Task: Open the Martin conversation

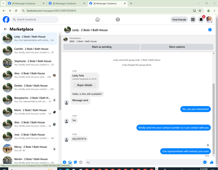Action: [x=29, y=160]
